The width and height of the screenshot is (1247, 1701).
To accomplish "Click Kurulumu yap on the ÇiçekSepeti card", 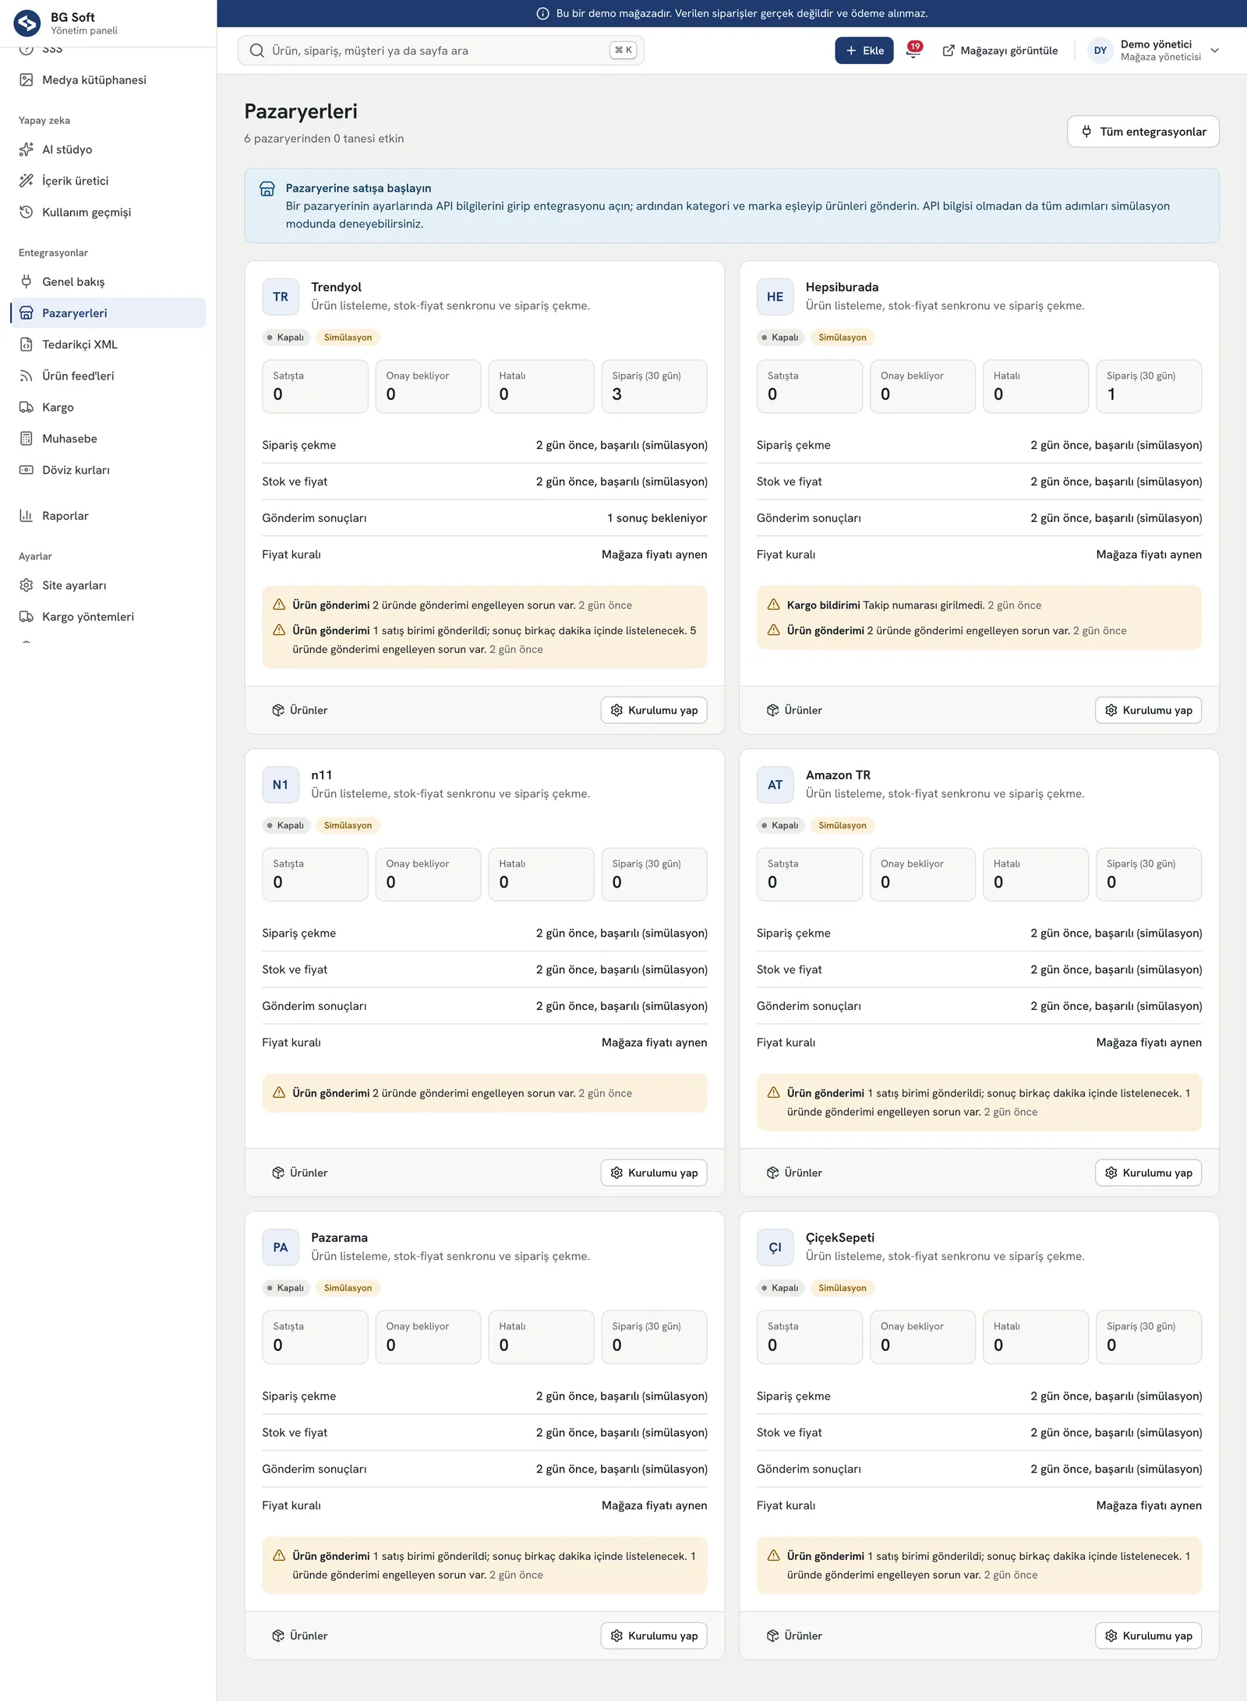I will pos(1148,1636).
